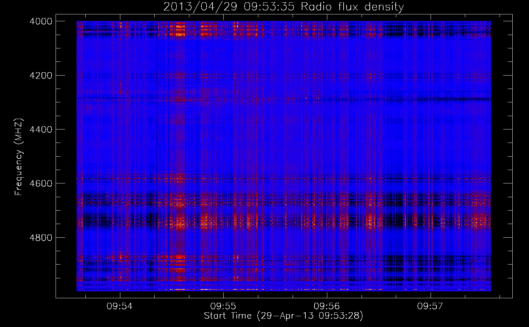
Task: Click the 4800 frequency tick label
Action: (x=41, y=238)
